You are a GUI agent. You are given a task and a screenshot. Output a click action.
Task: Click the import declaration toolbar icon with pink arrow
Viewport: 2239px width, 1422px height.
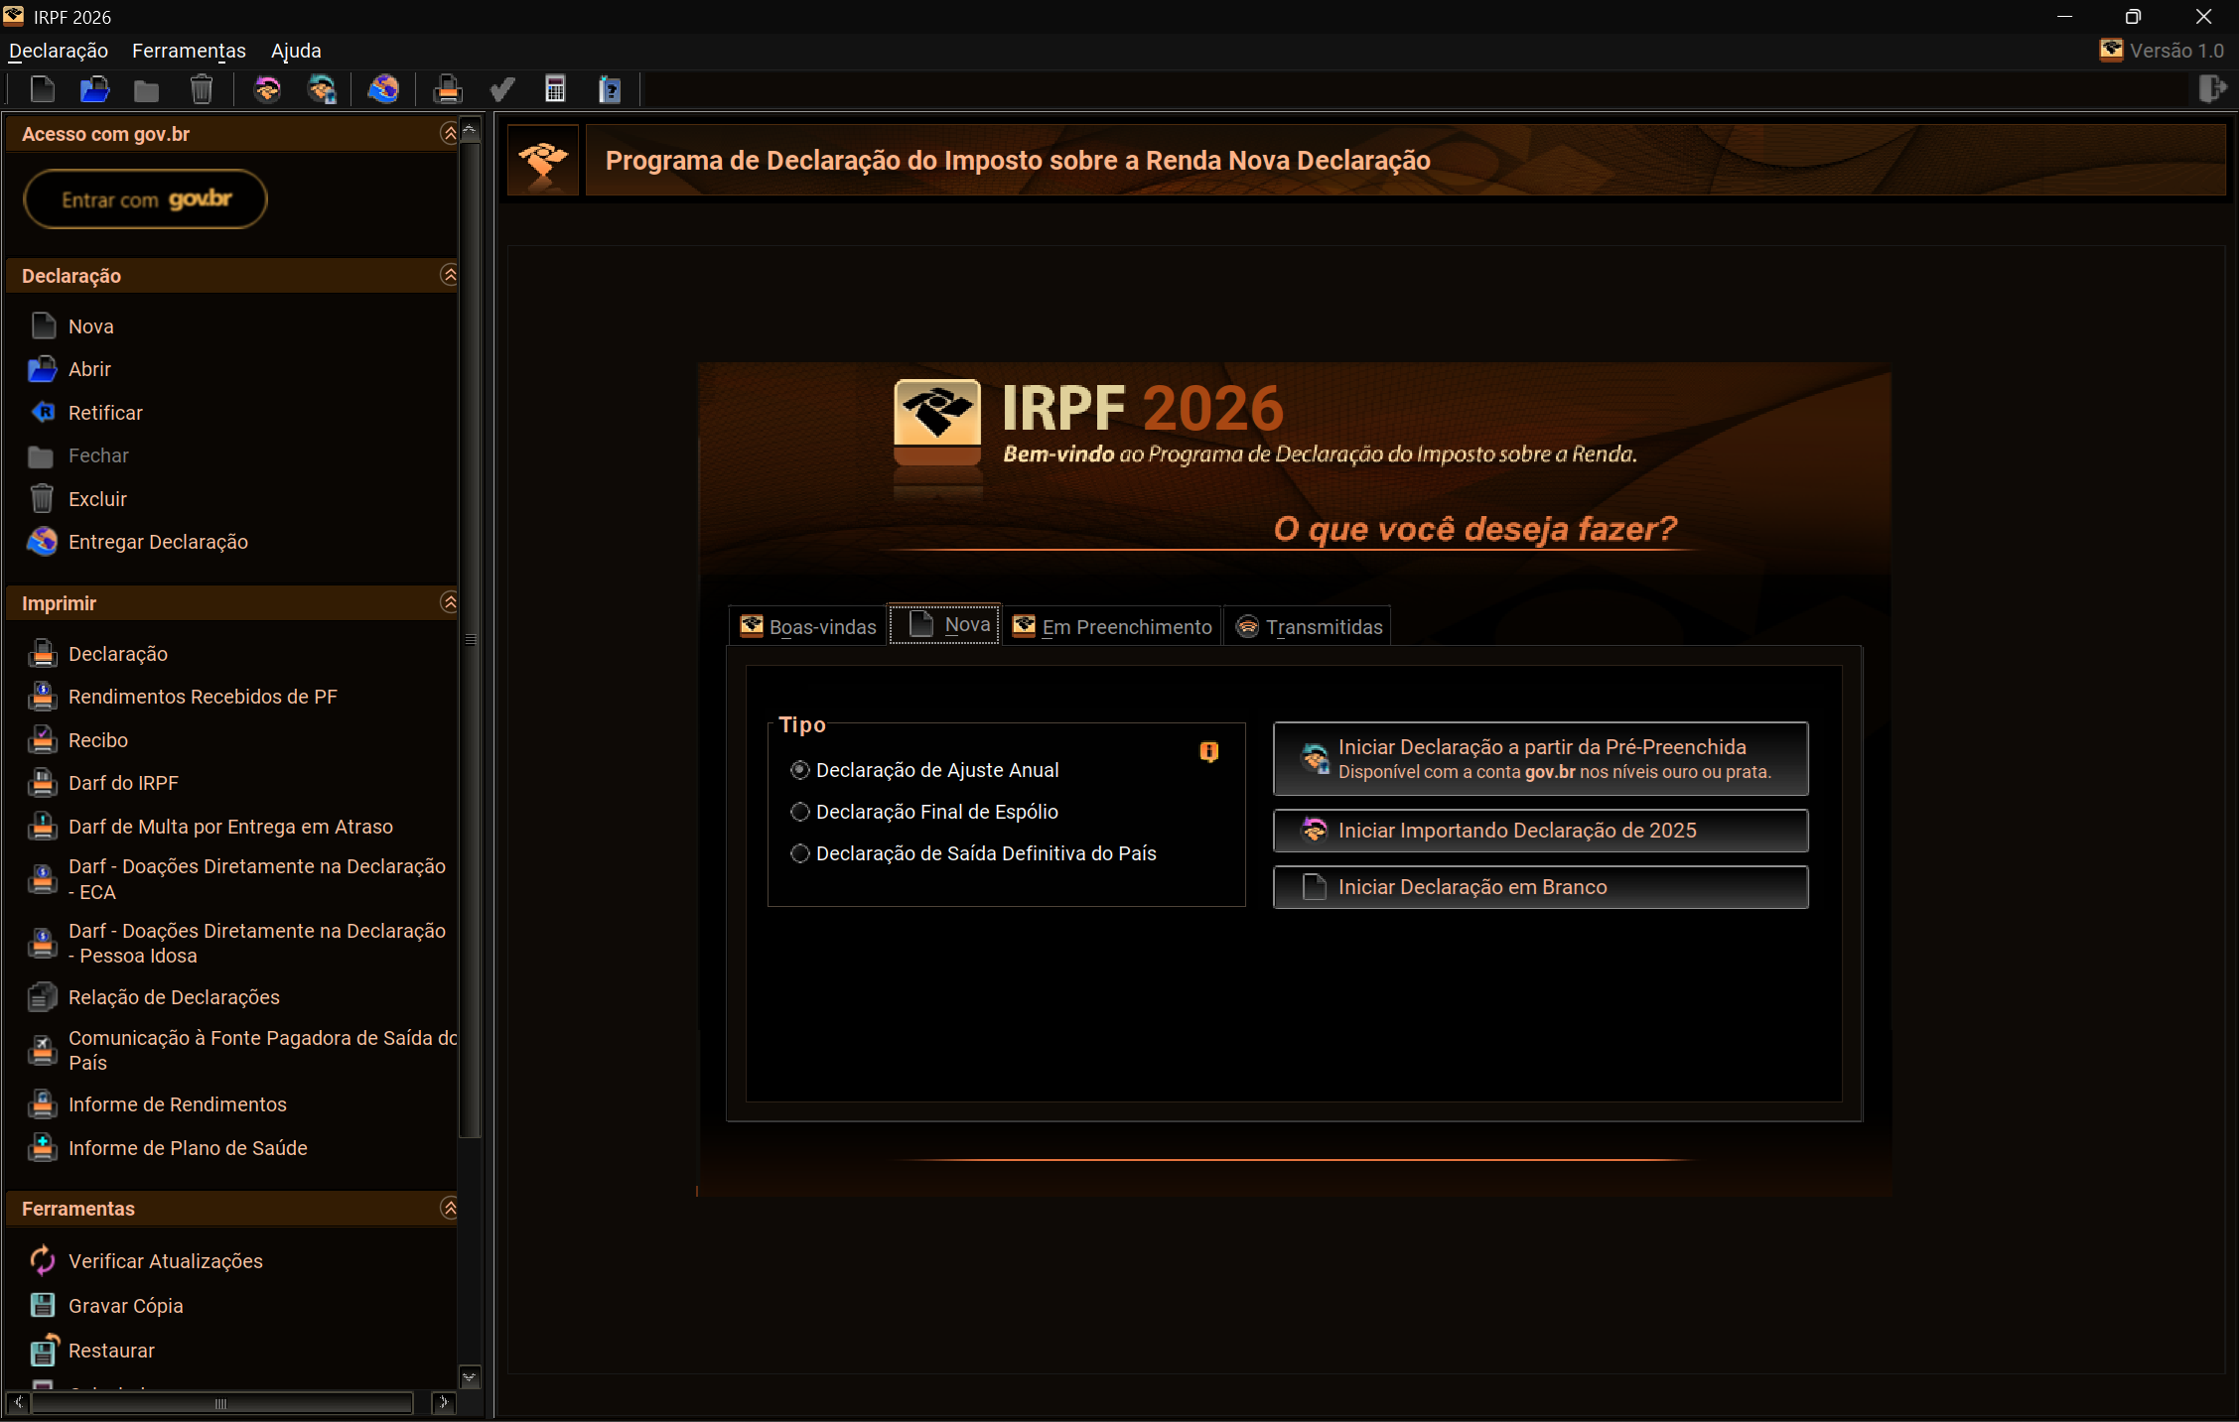point(267,90)
